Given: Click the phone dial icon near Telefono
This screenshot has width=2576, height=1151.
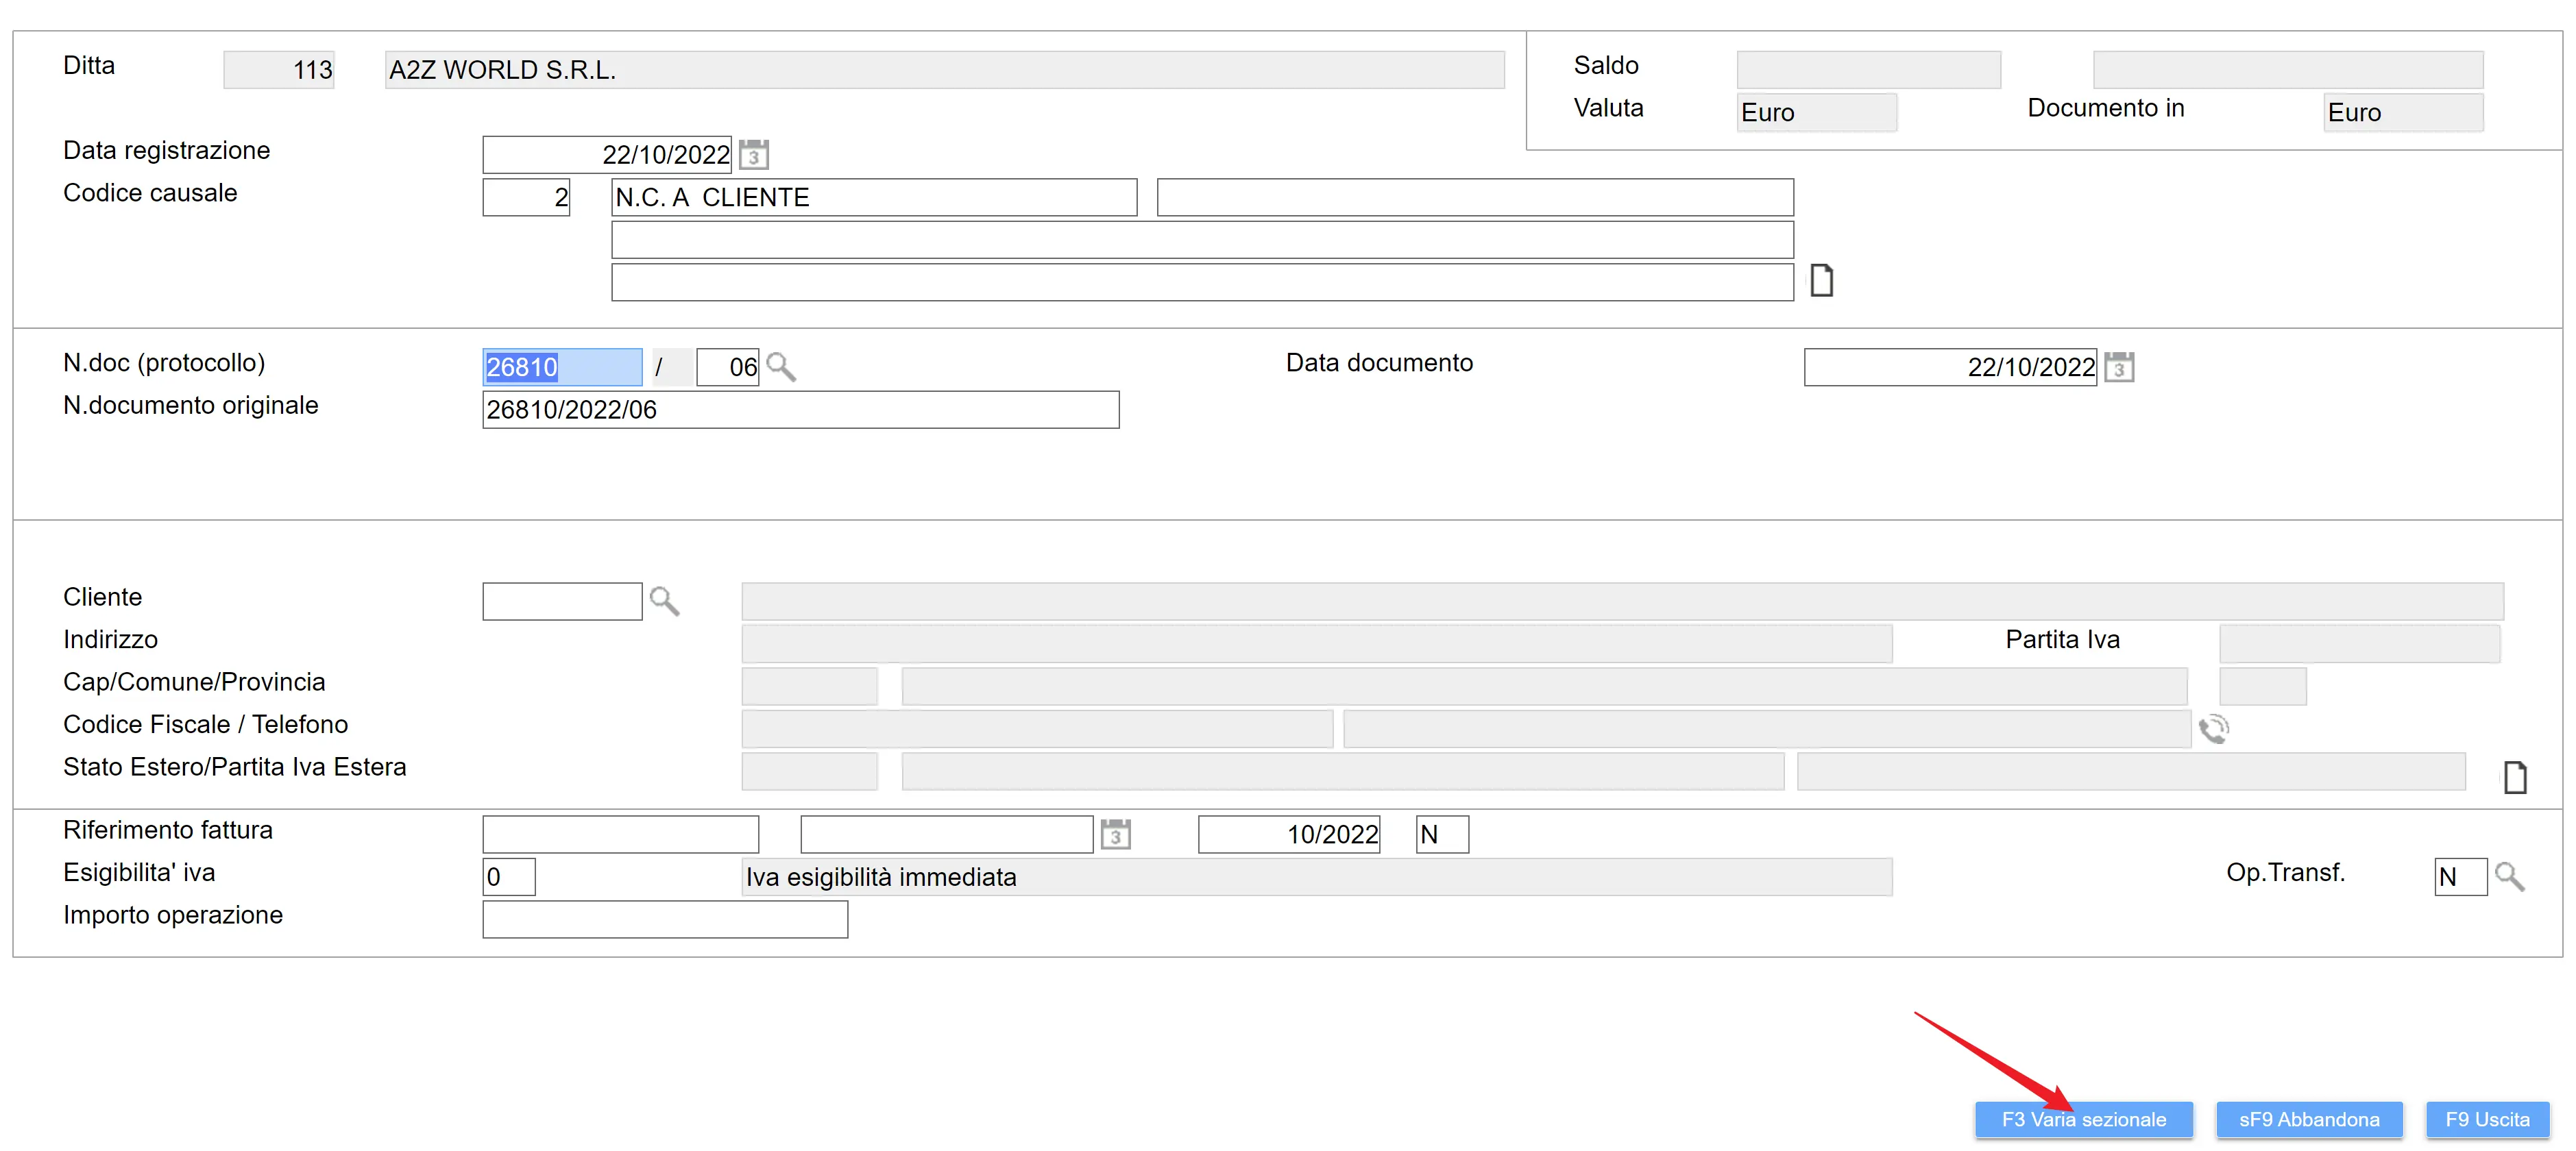Looking at the screenshot, I should coord(2213,728).
